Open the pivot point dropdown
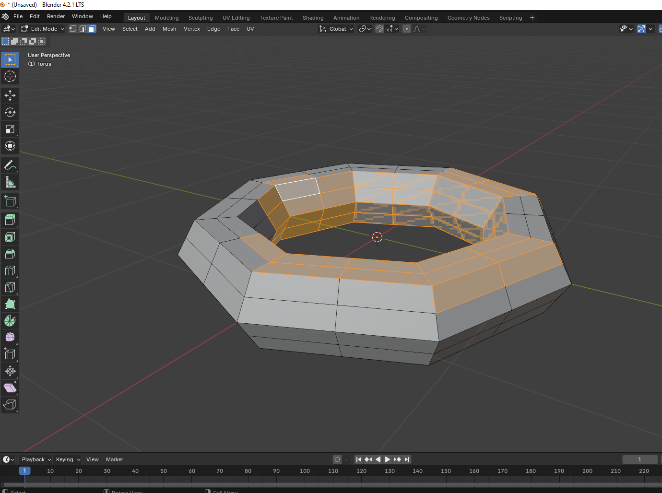Screen dimensions: 662x493 point(365,29)
